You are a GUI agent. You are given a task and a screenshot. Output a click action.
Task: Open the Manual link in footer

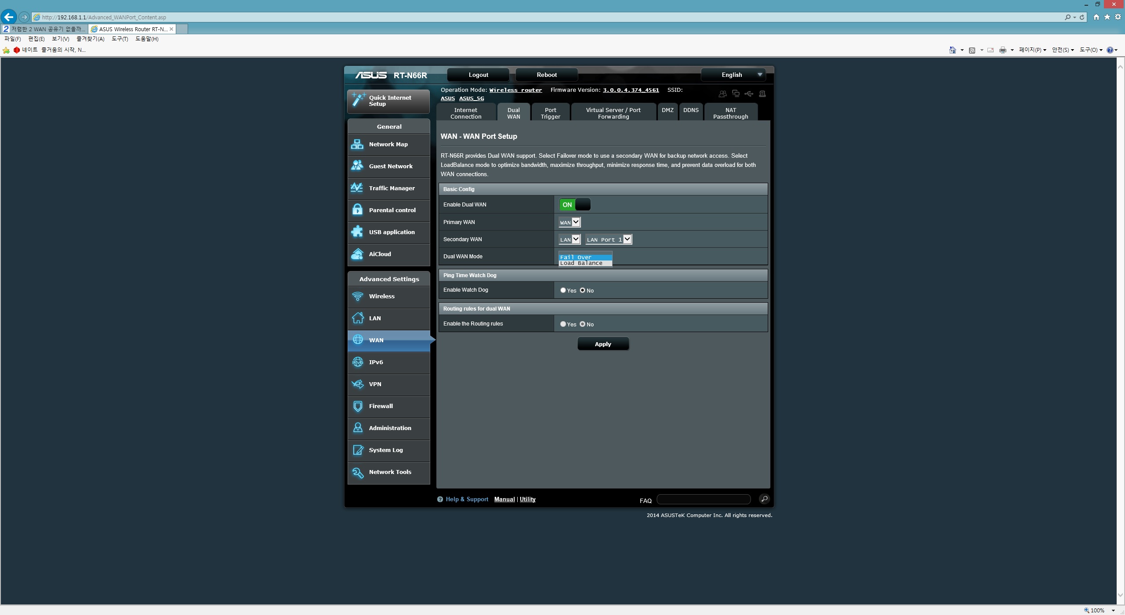pyautogui.click(x=504, y=499)
